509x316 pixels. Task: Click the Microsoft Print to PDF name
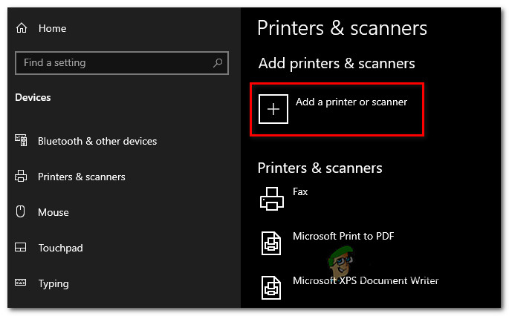coord(343,236)
